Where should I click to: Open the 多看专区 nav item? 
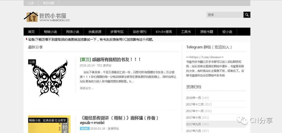[x=117, y=32]
